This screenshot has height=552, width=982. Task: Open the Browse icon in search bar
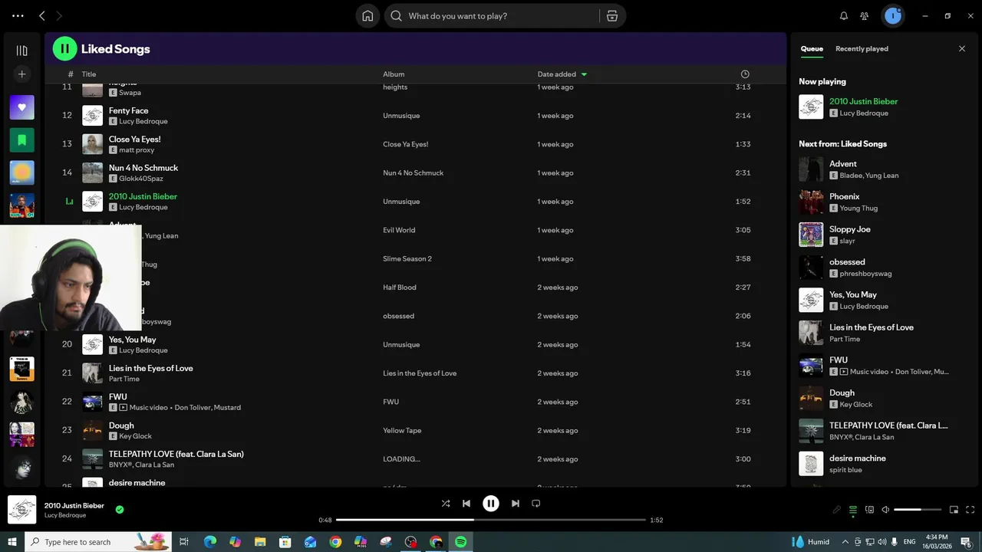(612, 16)
